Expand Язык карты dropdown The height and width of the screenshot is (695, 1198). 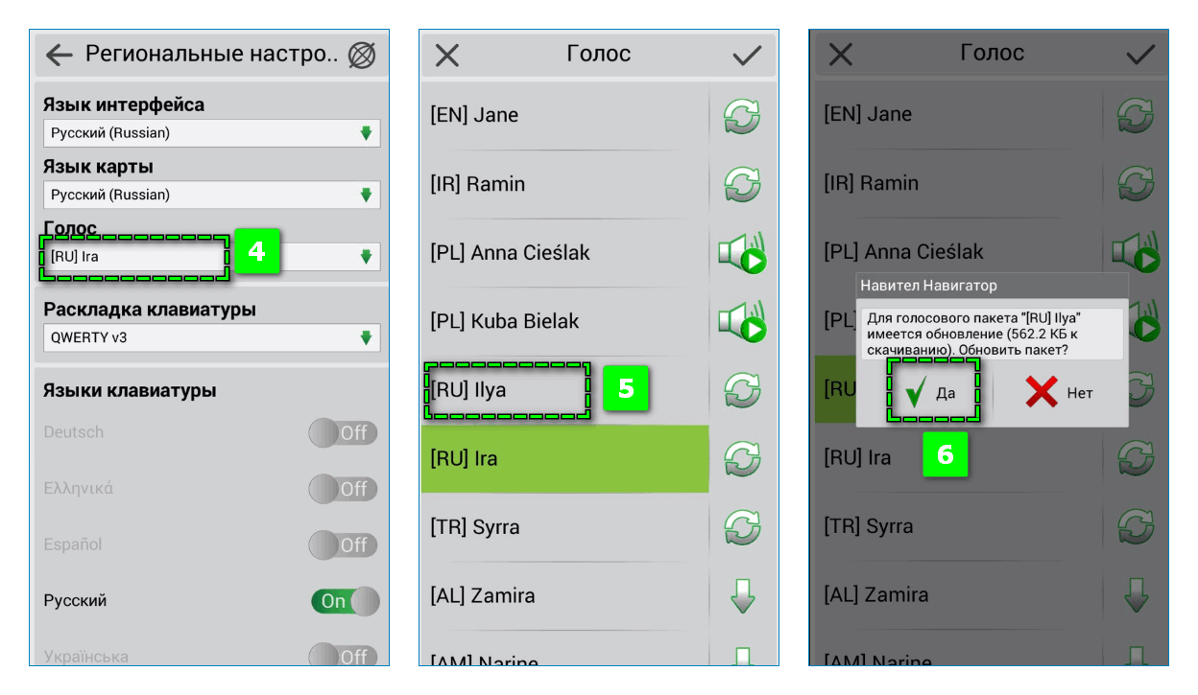212,195
